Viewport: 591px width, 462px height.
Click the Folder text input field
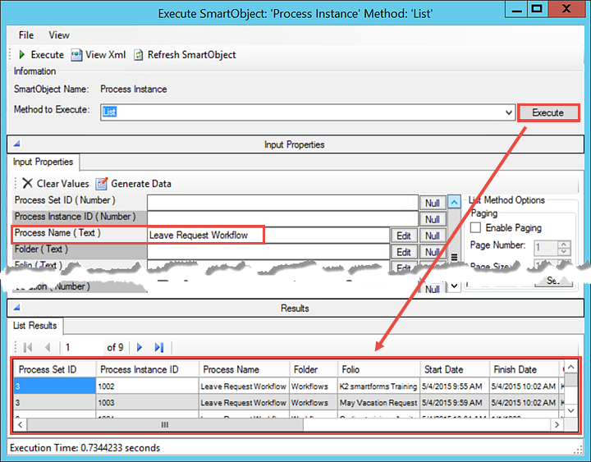[x=268, y=251]
